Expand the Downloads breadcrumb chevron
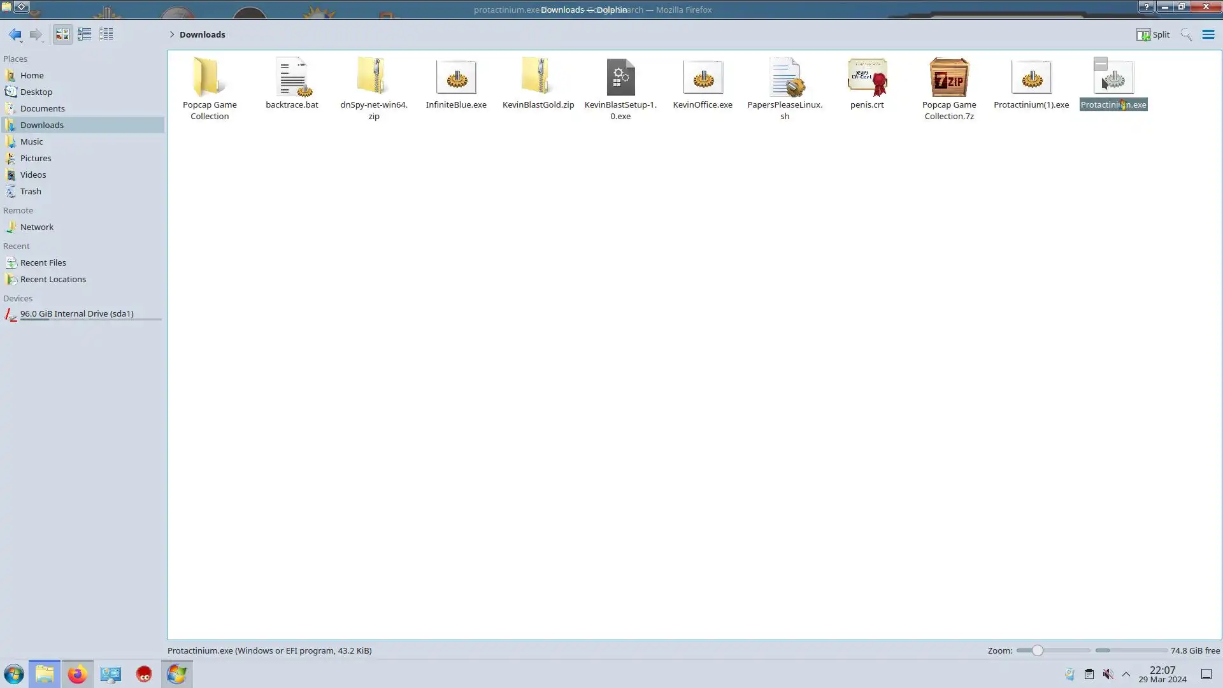Screen dimensions: 1223x688 coord(171,34)
